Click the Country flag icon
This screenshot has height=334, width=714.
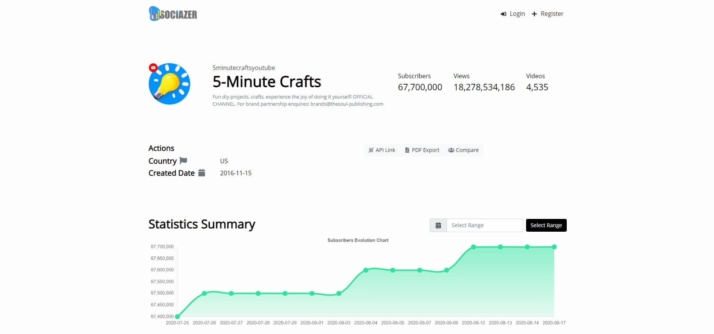click(183, 161)
